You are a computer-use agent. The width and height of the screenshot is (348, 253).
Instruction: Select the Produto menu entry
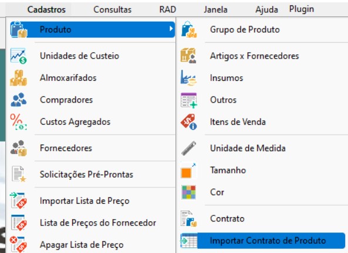point(93,29)
